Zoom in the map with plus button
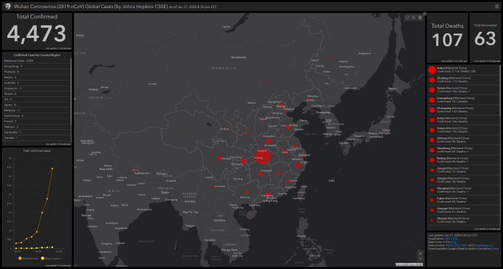The image size is (503, 269). [420, 253]
